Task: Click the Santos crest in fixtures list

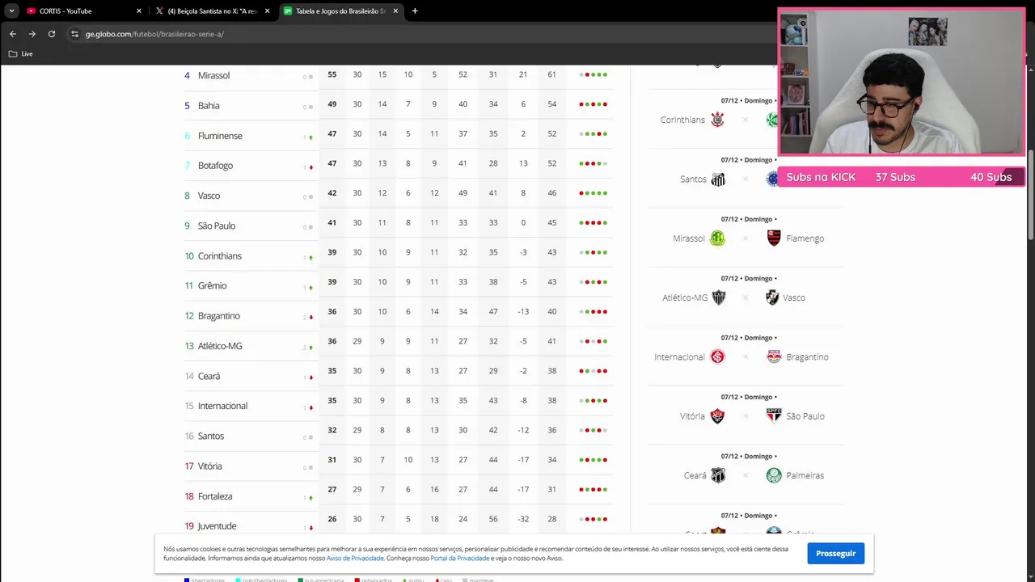Action: 717,179
